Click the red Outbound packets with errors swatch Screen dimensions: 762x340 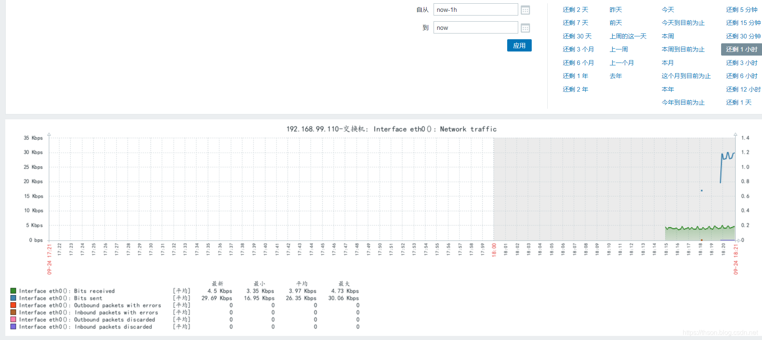[x=13, y=305]
